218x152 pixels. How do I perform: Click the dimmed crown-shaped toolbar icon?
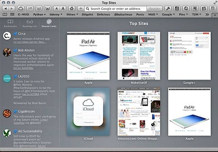click(x=39, y=9)
